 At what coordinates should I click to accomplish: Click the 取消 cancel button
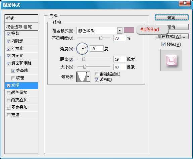172,27
